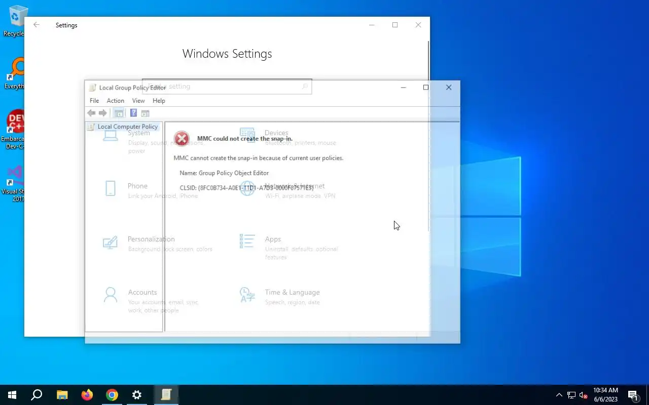This screenshot has width=649, height=405.
Task: Click the back arrow in Settings window
Action: [x=37, y=25]
